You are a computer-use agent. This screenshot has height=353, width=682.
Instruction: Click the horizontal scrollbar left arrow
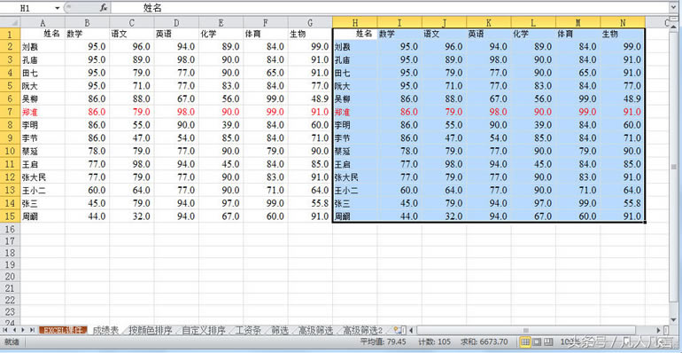point(412,330)
